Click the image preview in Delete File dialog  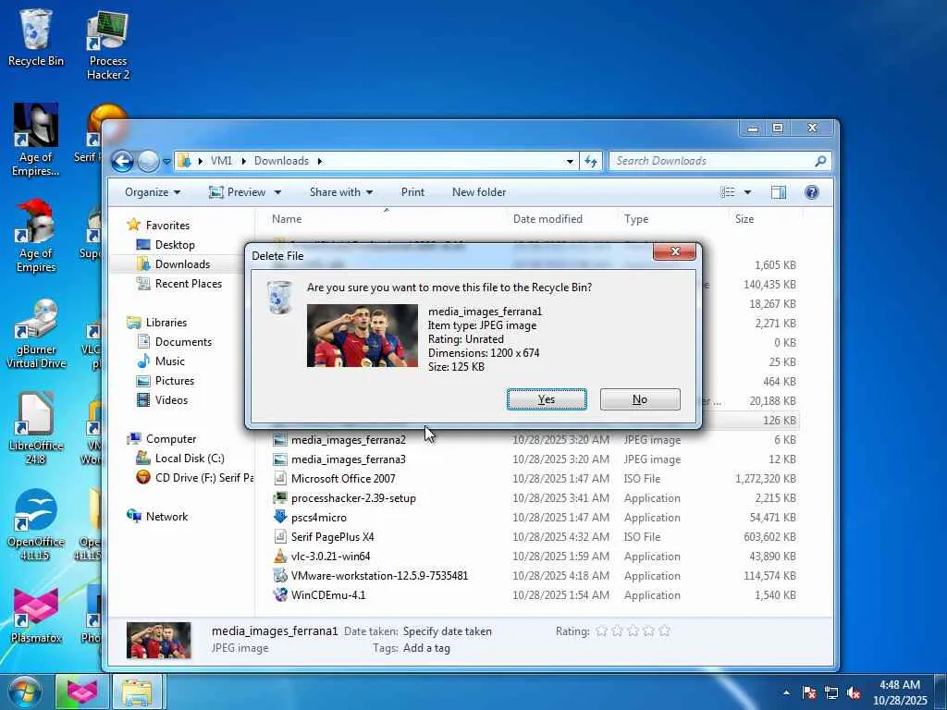click(x=363, y=335)
